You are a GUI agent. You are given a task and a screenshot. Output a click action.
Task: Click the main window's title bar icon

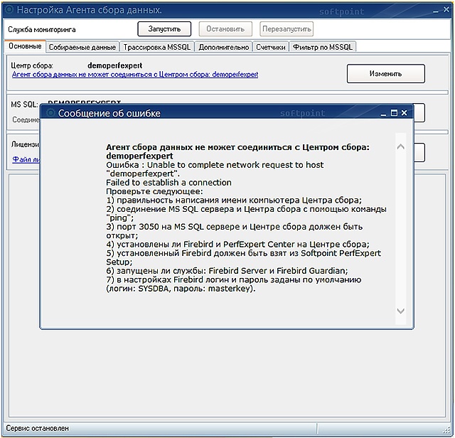pos(9,9)
